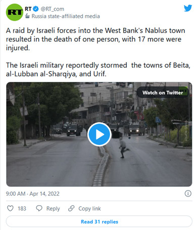Play the embedded video

click(99, 134)
